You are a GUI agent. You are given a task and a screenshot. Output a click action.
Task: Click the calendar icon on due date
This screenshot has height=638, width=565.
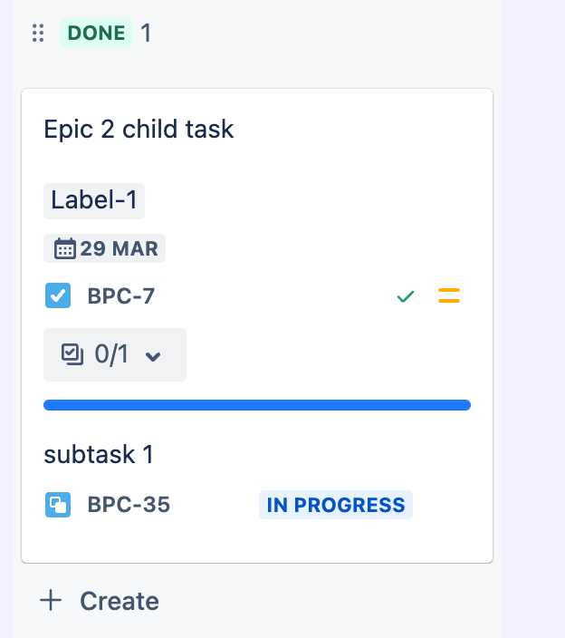click(64, 248)
